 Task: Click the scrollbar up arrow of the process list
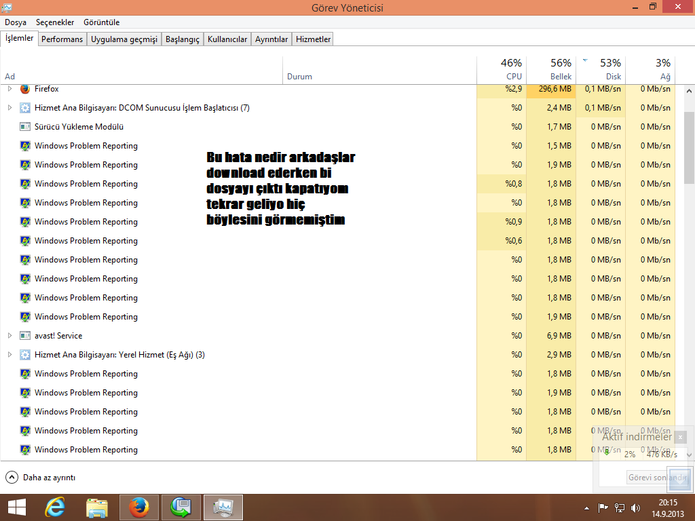pyautogui.click(x=689, y=91)
